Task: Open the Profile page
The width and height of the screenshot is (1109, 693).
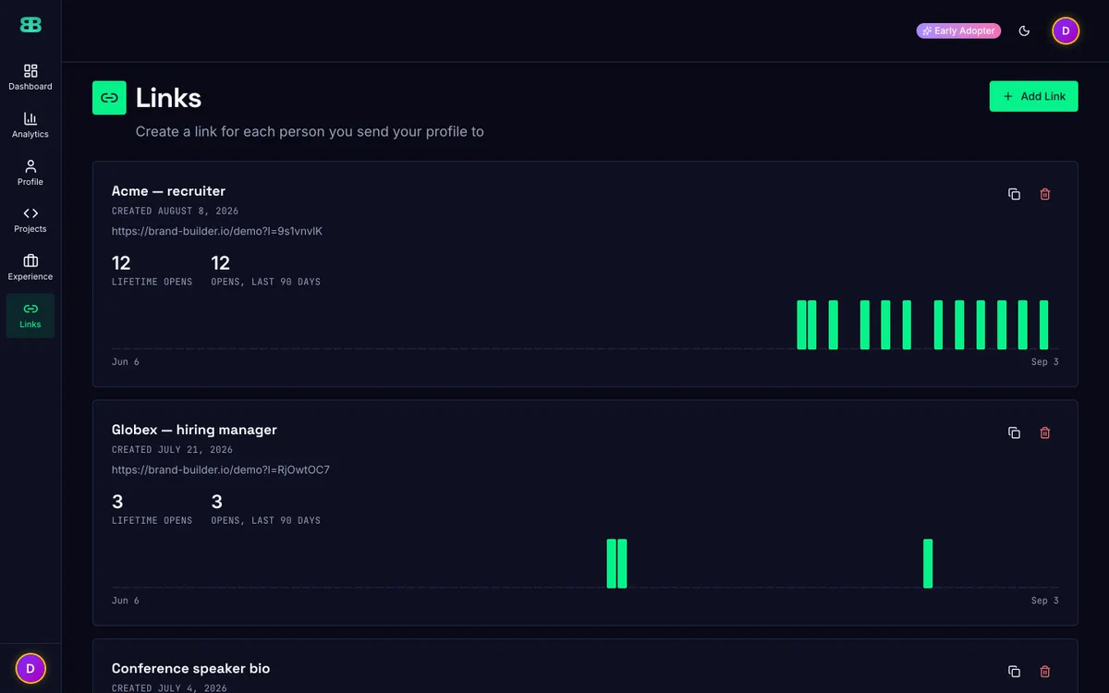Action: [30, 173]
